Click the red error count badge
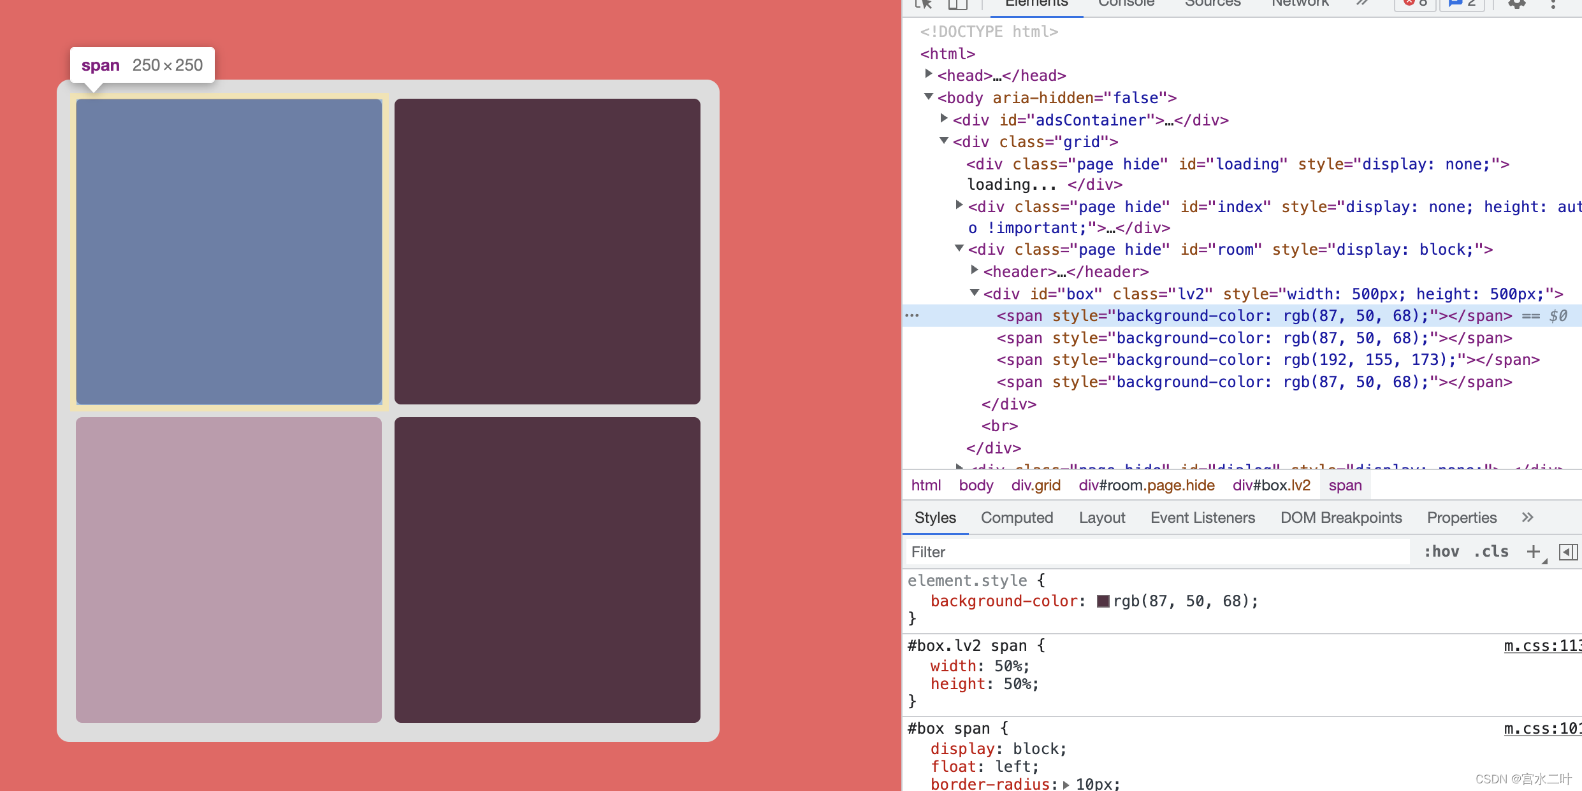 pos(1415,4)
